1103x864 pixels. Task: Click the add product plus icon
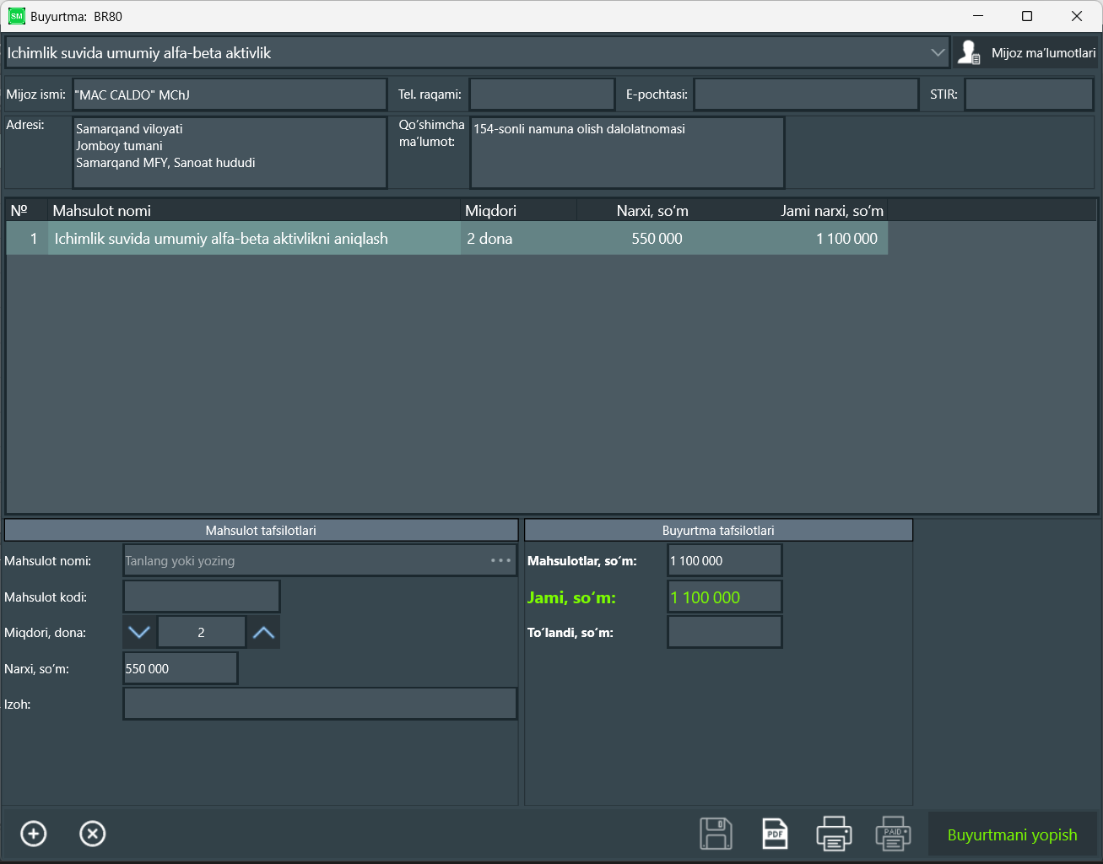[x=34, y=834]
